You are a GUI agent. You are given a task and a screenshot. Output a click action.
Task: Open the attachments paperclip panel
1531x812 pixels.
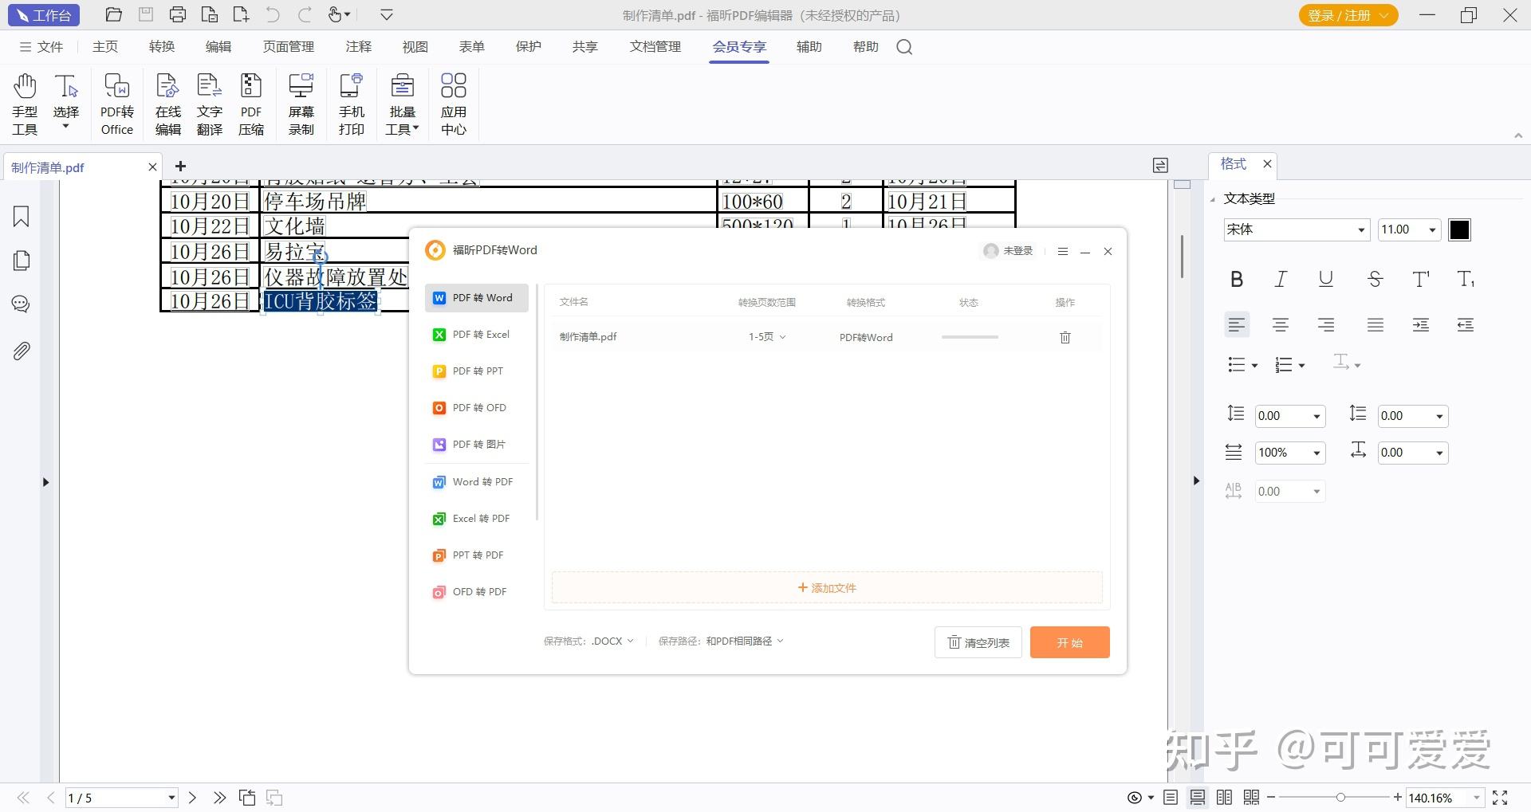[22, 351]
